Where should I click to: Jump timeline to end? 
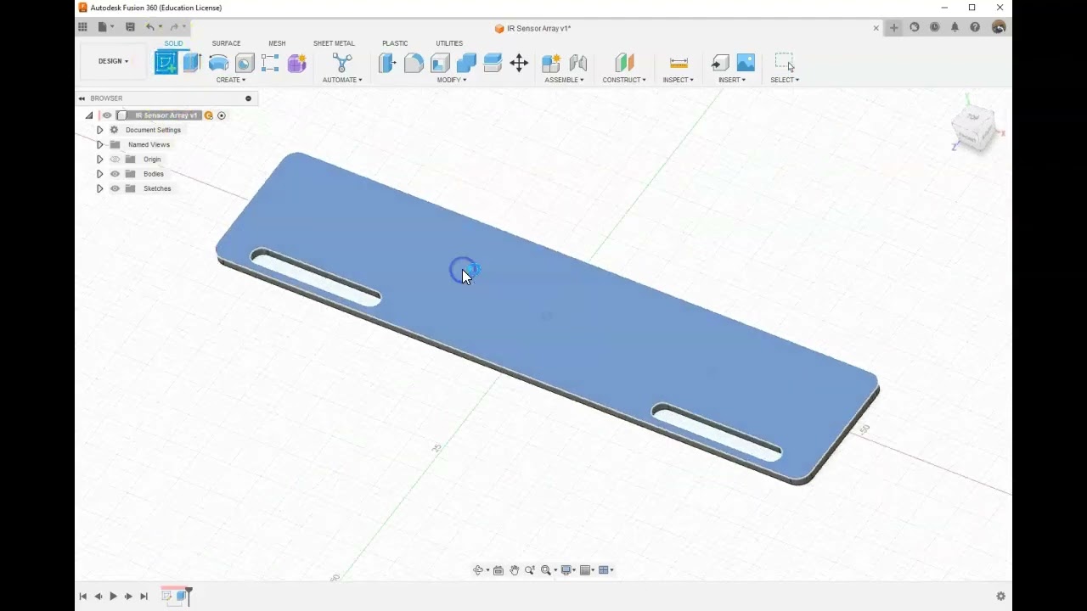tap(144, 597)
